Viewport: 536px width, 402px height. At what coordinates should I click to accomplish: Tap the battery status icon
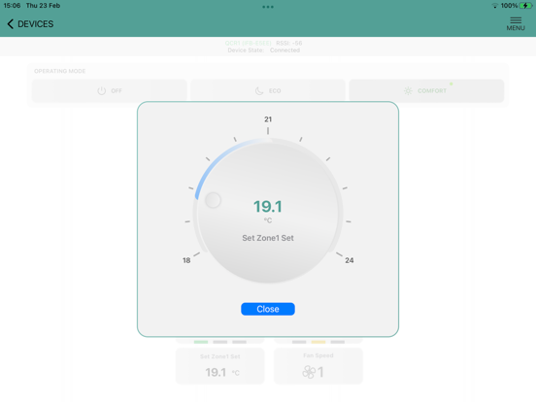click(525, 6)
